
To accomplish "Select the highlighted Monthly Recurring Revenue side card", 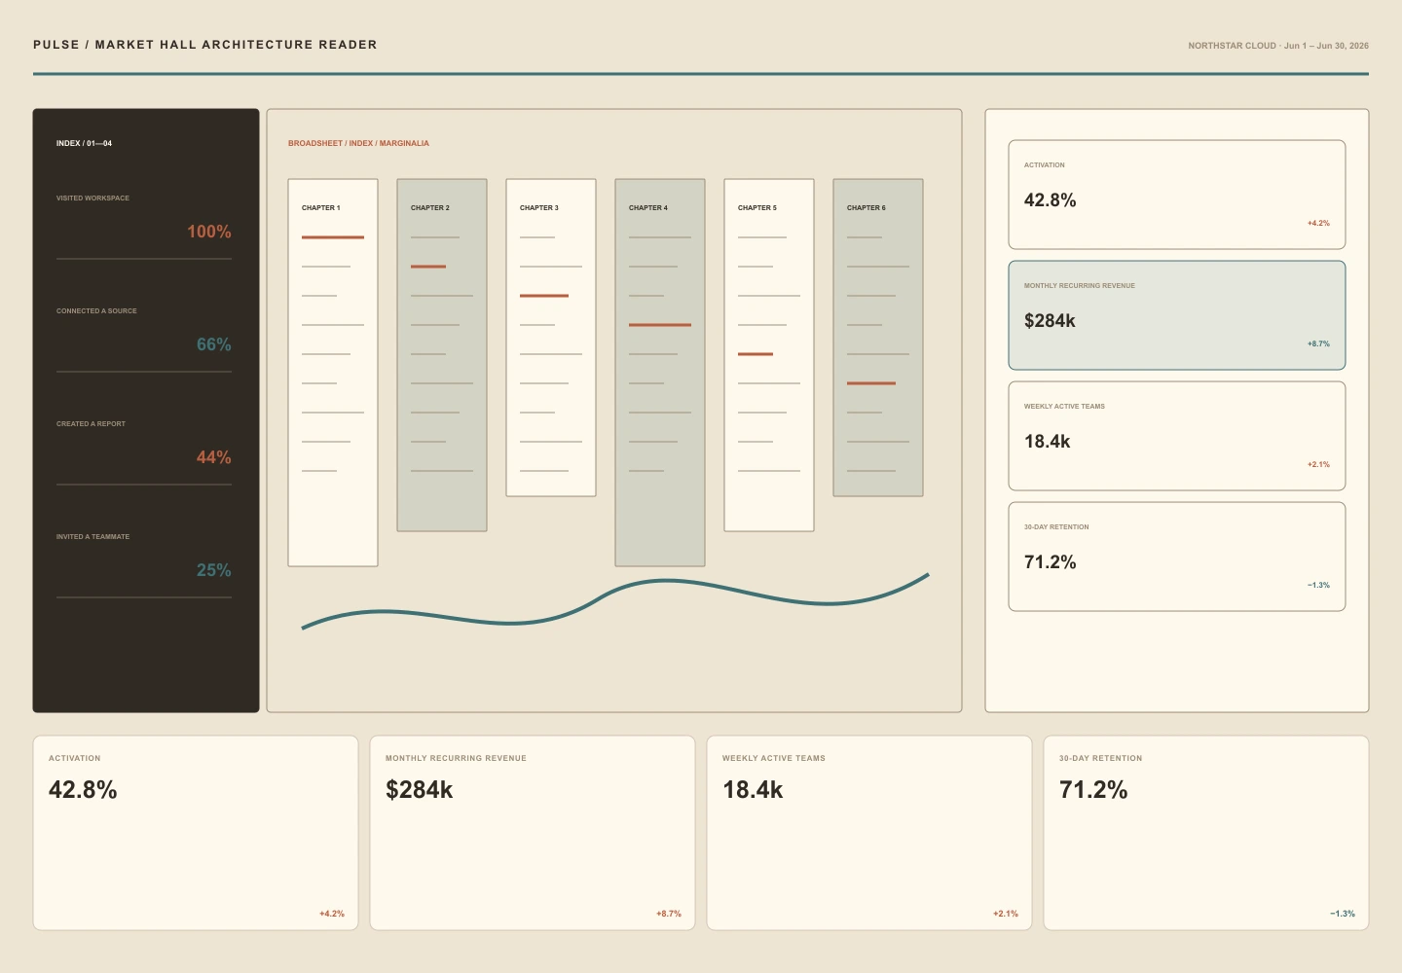I will [x=1177, y=315].
